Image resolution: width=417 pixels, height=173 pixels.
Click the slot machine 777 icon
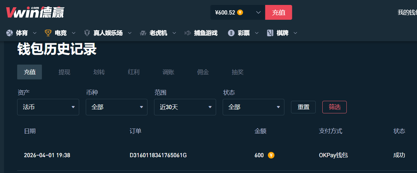click(143, 33)
